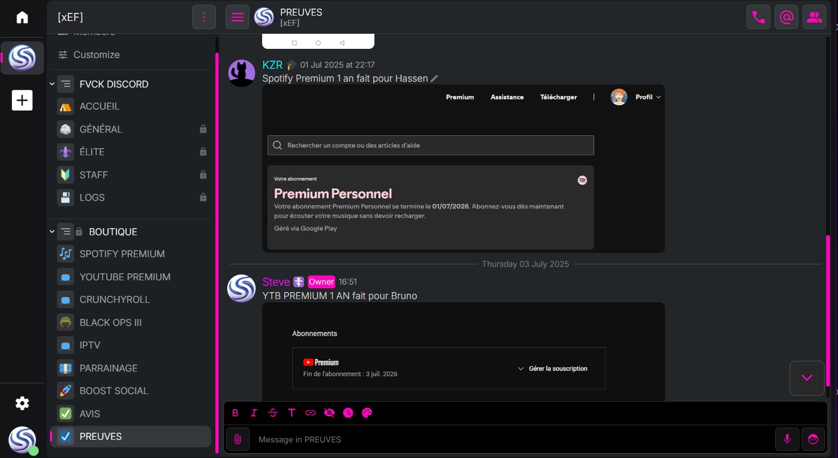This screenshot has height=458, width=838.
Task: Click edited pencil icon on KZR's message
Action: pos(435,78)
